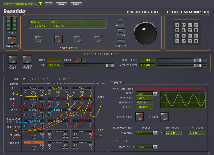Click the Mix slider handle
This screenshot has width=214, height=155.
(x=110, y=65)
